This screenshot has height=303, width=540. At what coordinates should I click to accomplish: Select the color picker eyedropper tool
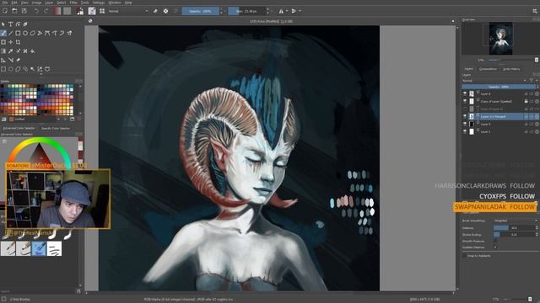[x=11, y=50]
